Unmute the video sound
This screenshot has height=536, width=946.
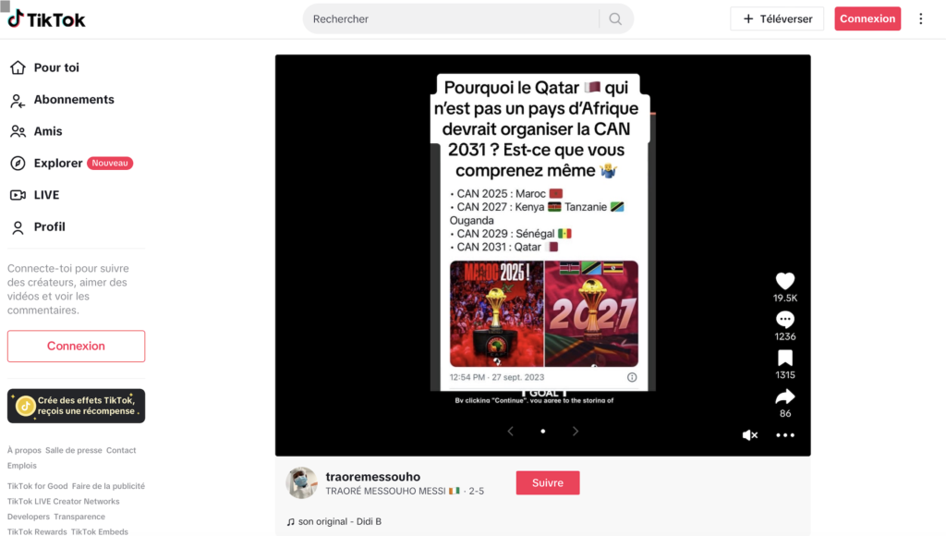click(x=750, y=434)
